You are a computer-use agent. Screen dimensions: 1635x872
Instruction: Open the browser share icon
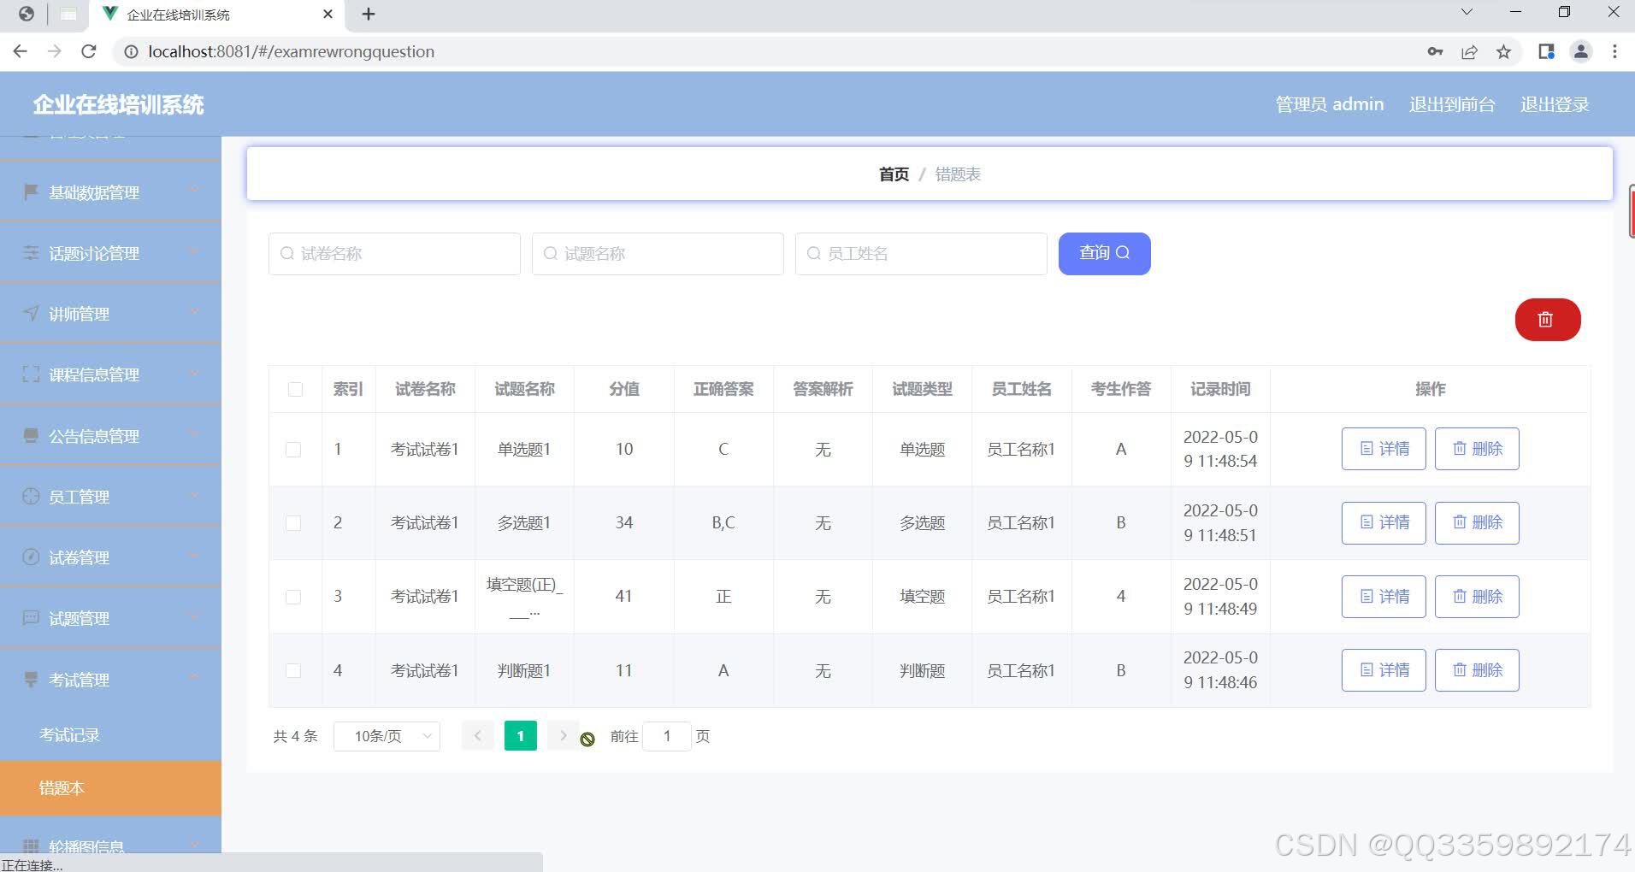1469,52
